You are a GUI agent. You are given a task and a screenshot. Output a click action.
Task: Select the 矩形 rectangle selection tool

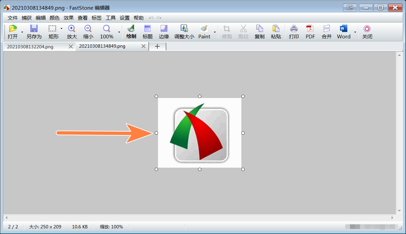point(52,29)
